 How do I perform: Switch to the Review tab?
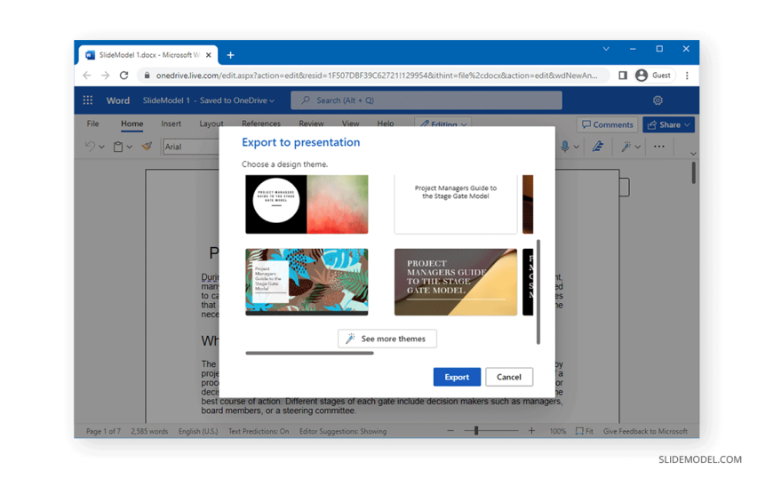tap(311, 124)
